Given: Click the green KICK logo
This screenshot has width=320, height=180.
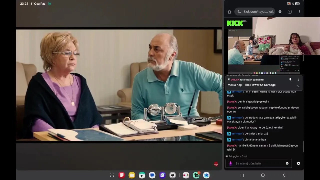Looking at the screenshot, I should pos(235,23).
